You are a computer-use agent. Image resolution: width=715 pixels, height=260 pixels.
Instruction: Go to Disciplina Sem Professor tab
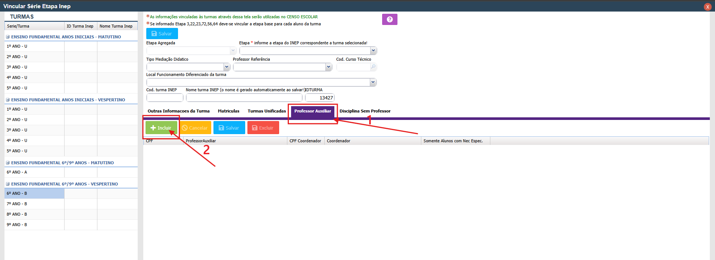[x=365, y=111]
